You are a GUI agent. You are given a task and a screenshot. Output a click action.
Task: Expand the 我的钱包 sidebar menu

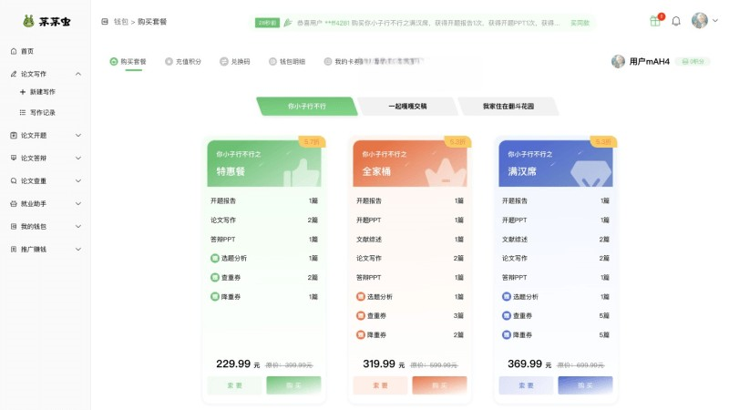(x=78, y=226)
